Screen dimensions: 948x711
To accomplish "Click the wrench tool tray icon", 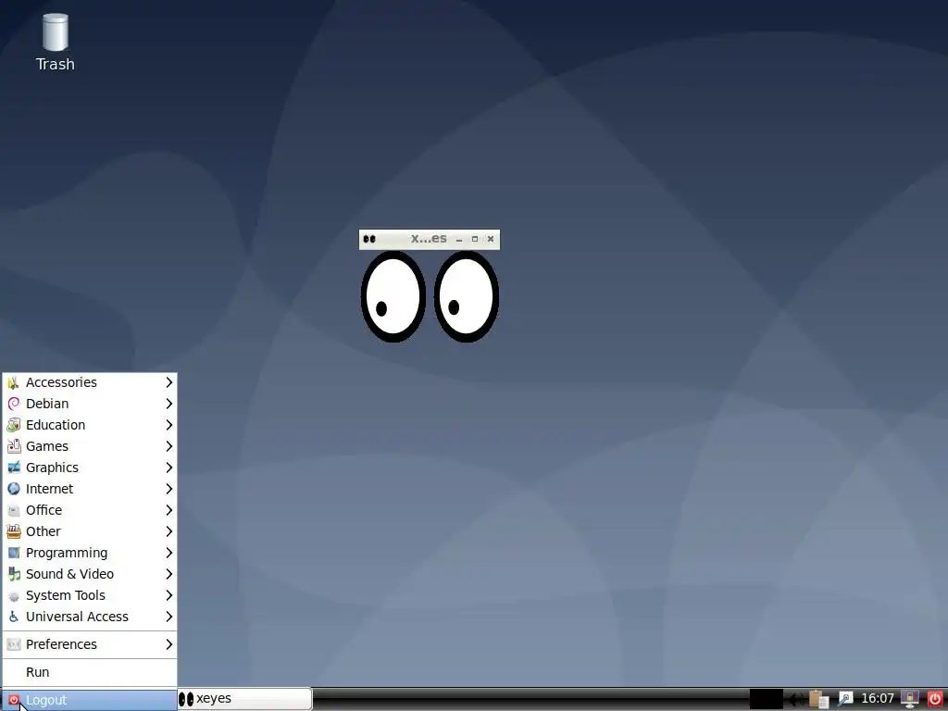I will (845, 699).
